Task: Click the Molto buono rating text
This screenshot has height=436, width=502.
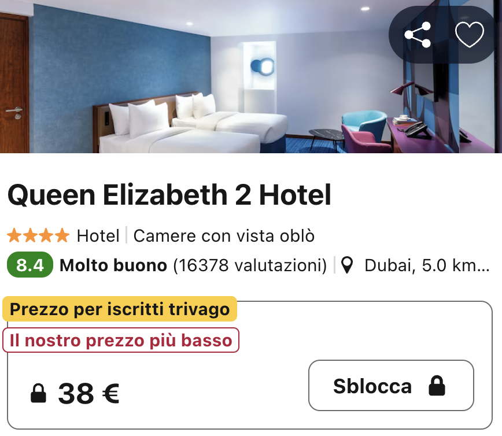Action: click(x=113, y=265)
